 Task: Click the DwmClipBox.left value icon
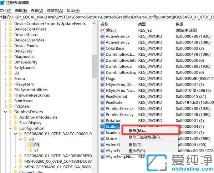click(x=102, y=60)
